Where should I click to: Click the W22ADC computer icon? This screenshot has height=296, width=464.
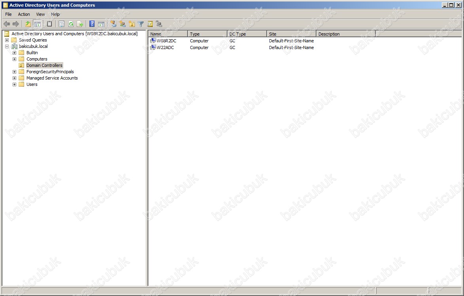point(153,47)
